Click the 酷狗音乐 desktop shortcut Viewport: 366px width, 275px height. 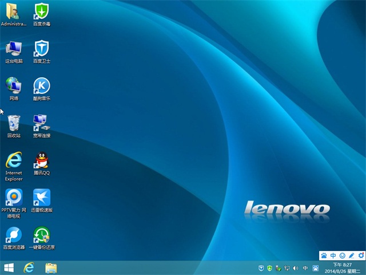pyautogui.click(x=41, y=86)
